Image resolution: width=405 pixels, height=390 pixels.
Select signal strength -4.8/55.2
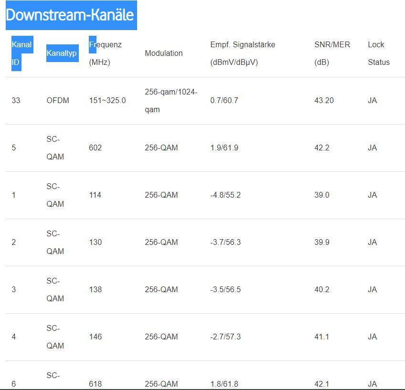225,195
